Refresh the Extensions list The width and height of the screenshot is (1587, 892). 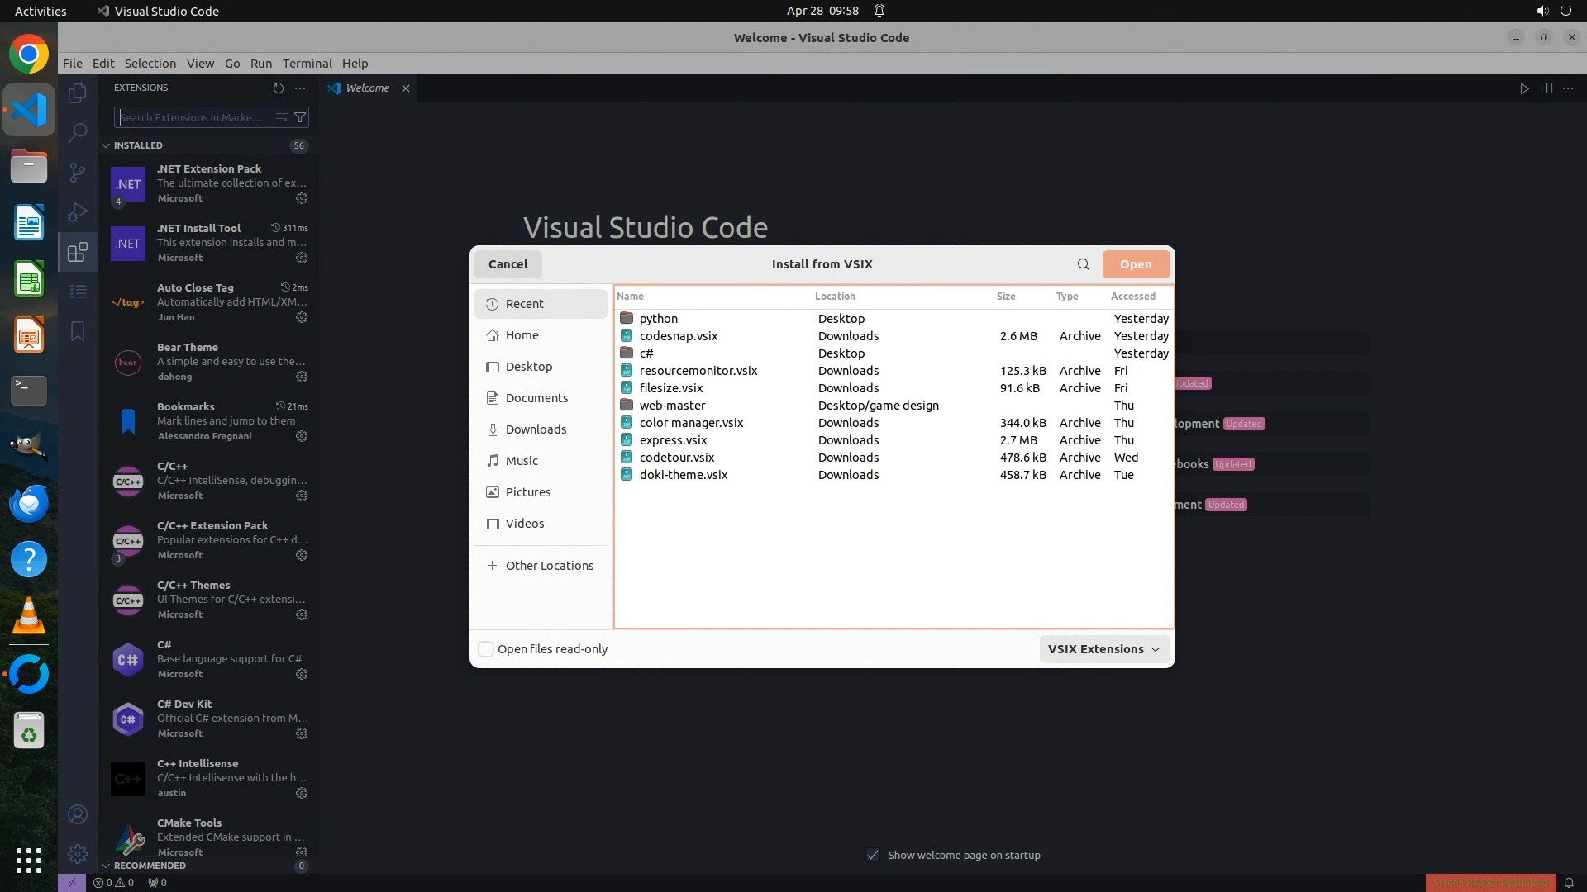pyautogui.click(x=279, y=88)
